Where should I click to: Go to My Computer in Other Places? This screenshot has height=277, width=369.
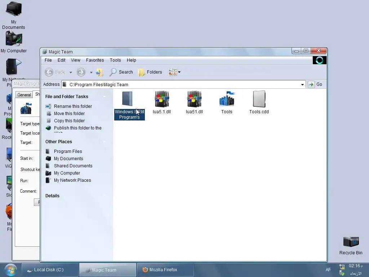(67, 173)
